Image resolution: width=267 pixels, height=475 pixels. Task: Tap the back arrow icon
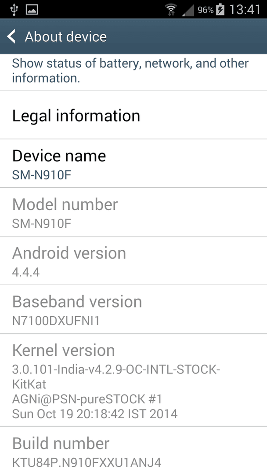(x=11, y=37)
